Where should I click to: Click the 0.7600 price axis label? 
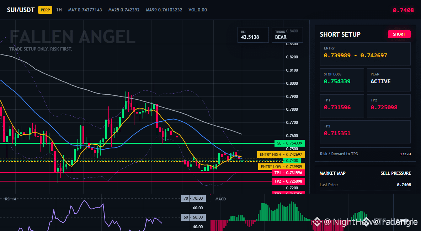point(292,136)
